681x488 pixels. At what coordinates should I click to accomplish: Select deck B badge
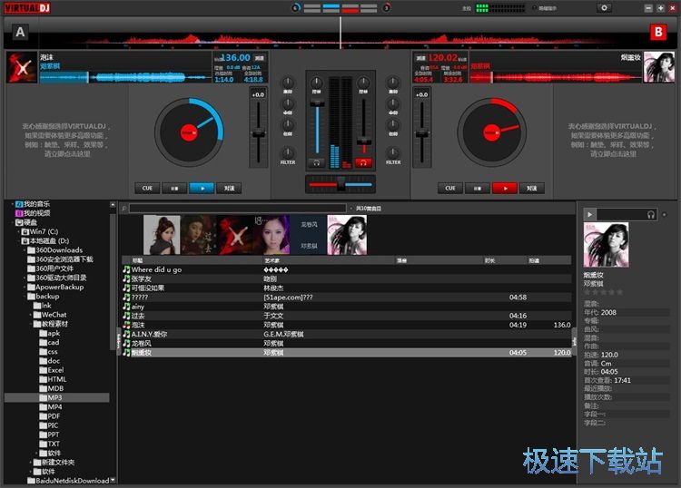click(x=658, y=32)
